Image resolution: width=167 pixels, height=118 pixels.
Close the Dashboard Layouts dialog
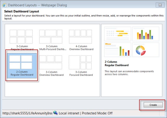pos(159,5)
